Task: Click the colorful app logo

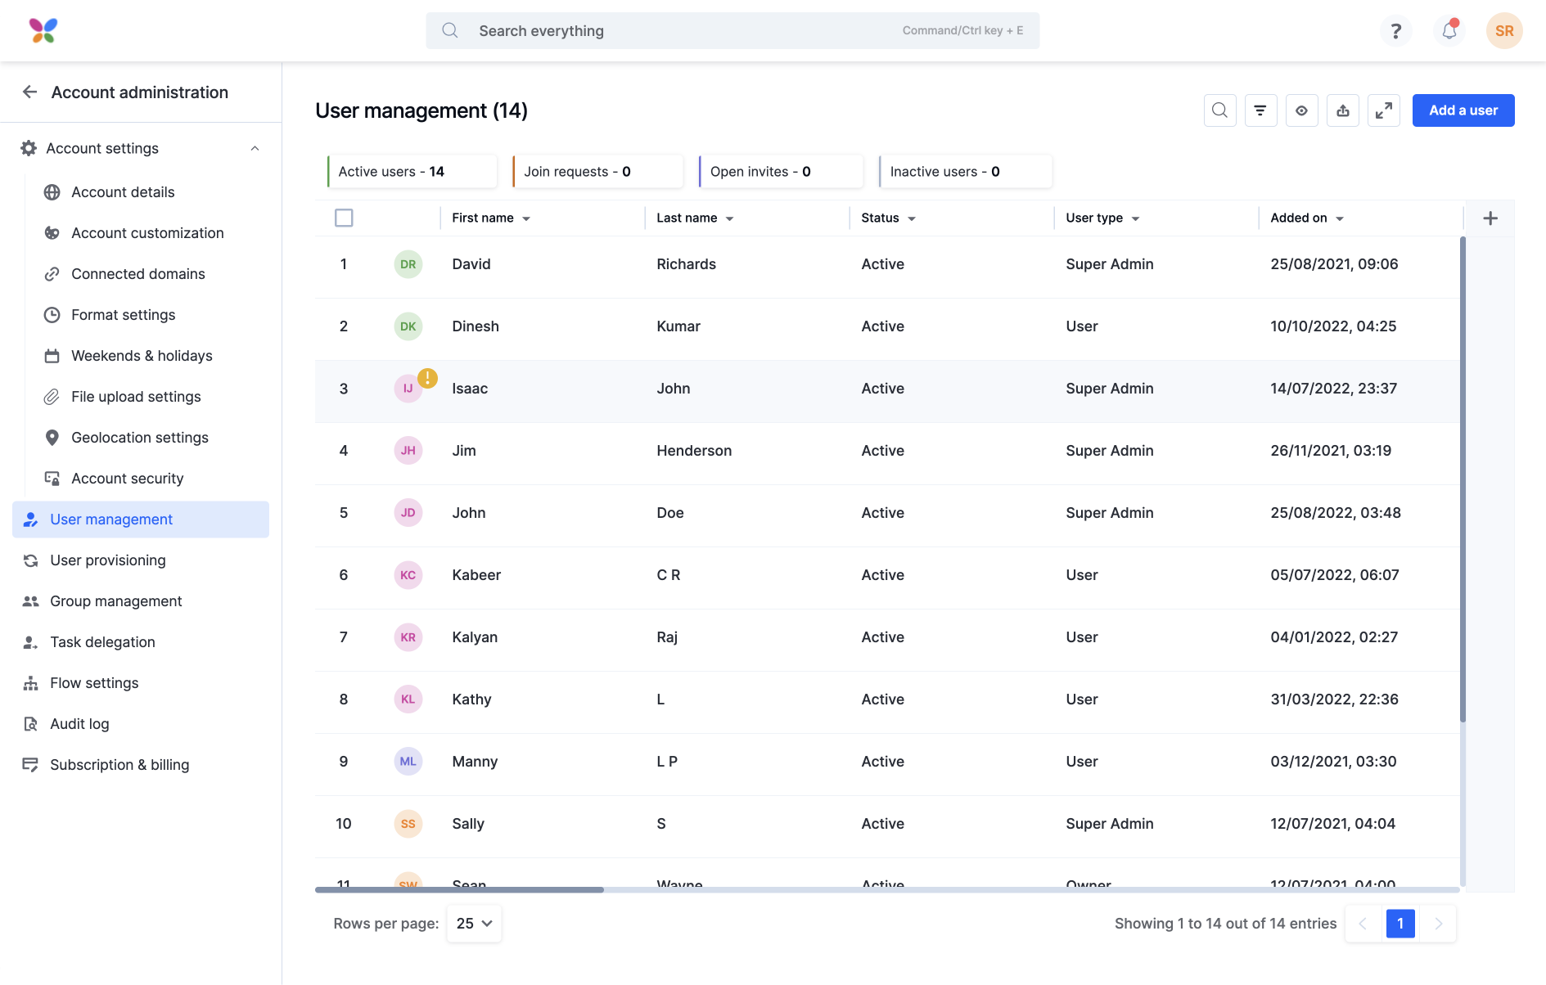Action: point(43,30)
